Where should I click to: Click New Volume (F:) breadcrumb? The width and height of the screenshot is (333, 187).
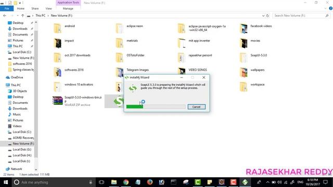click(x=61, y=16)
